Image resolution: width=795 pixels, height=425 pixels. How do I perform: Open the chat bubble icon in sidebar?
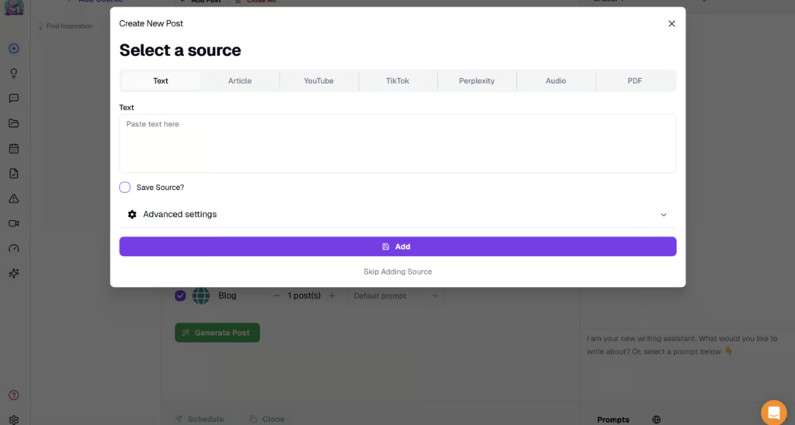[x=13, y=98]
